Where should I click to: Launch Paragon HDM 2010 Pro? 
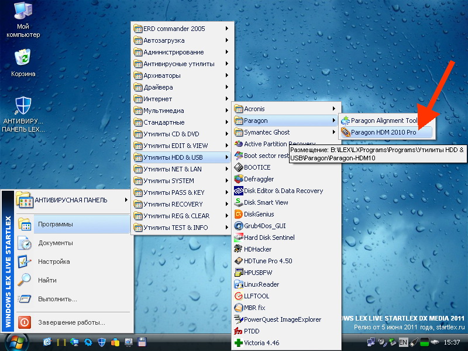383,132
